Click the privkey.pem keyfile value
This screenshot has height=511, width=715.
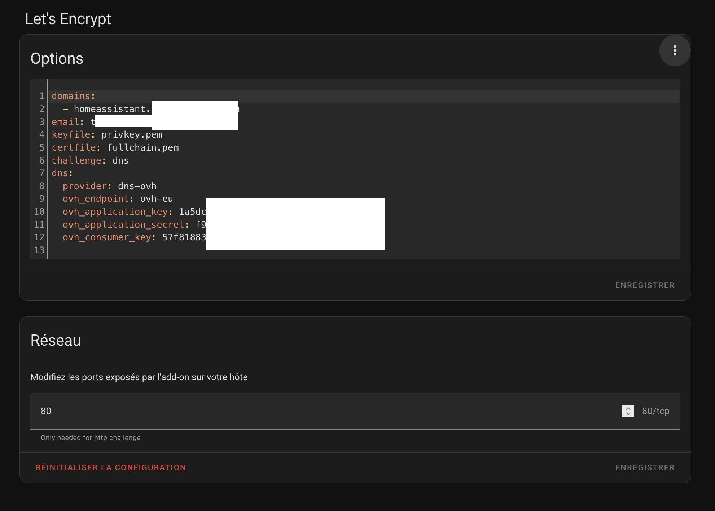[x=132, y=135]
